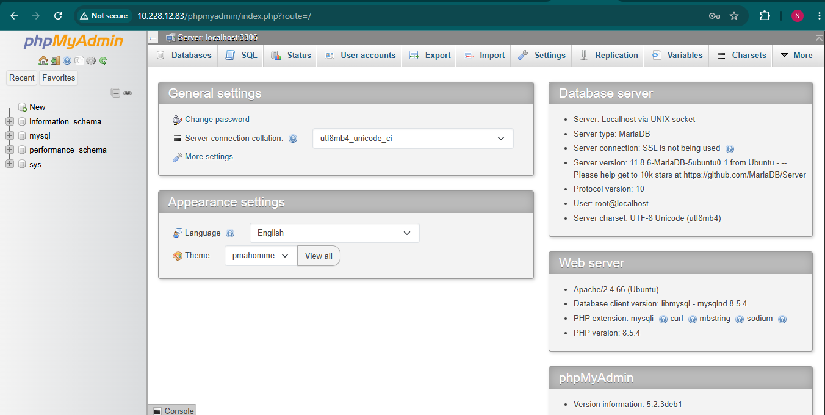825x415 pixels.
Task: Click the help icon after SSL is not being used
Action: 730,148
